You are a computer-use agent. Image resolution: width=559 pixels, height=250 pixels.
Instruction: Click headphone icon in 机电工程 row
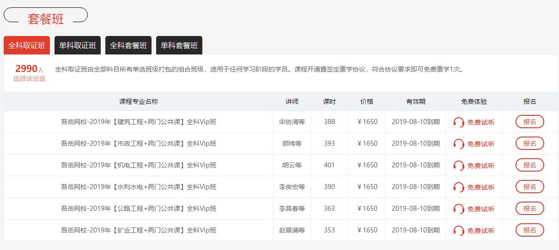(459, 166)
